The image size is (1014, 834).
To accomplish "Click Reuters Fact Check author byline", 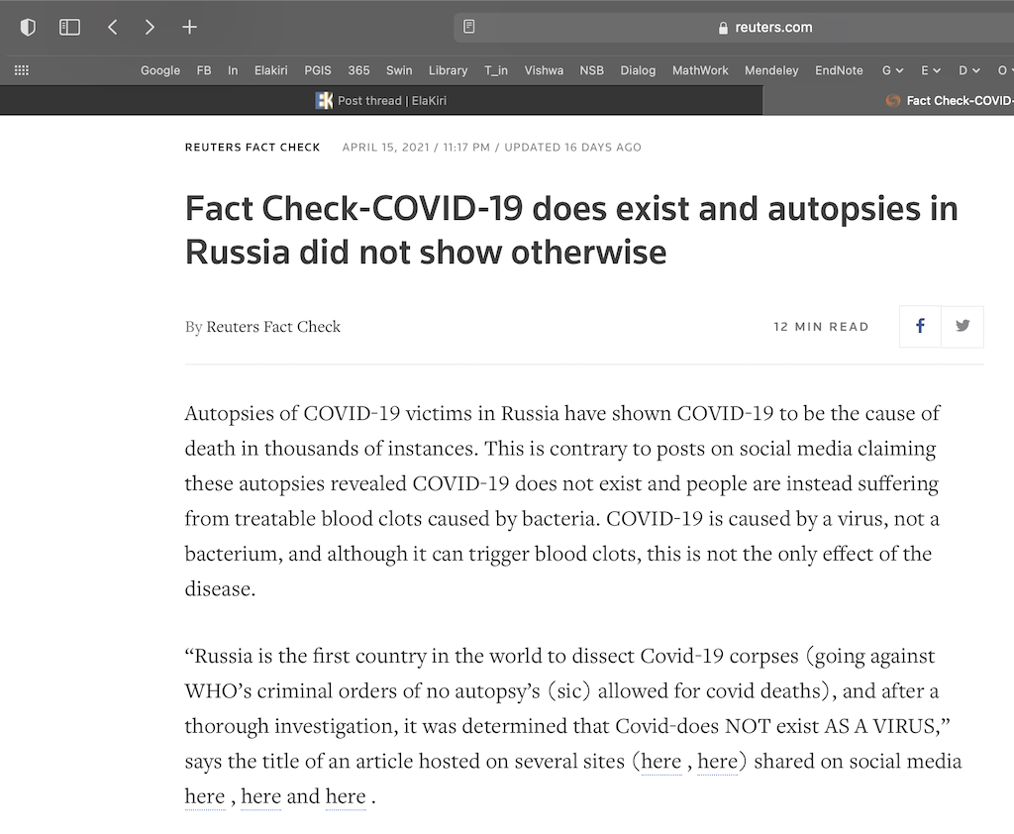I will click(273, 327).
